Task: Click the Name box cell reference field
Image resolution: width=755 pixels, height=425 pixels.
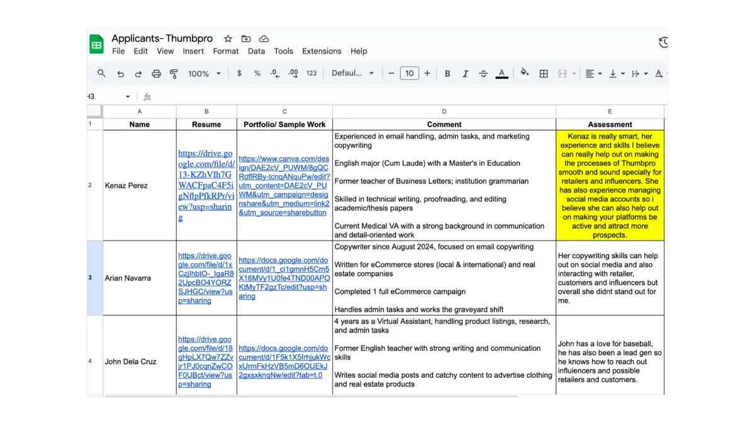Action: 104,97
